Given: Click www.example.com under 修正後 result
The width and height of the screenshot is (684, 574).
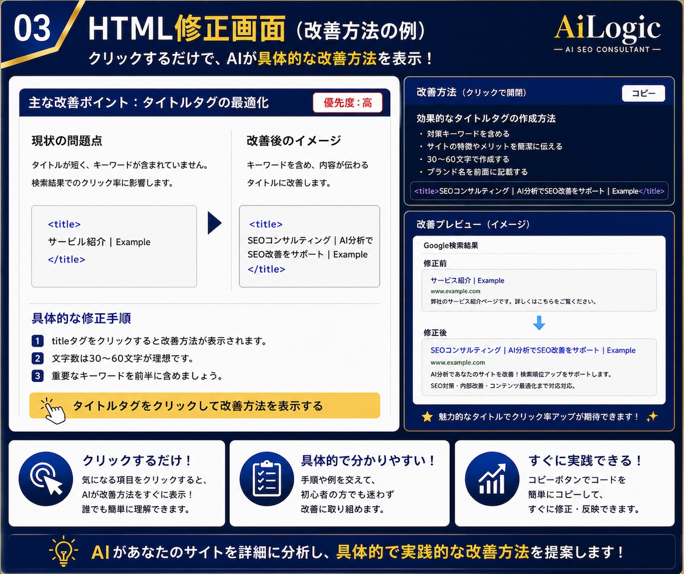Looking at the screenshot, I should pyautogui.click(x=457, y=362).
